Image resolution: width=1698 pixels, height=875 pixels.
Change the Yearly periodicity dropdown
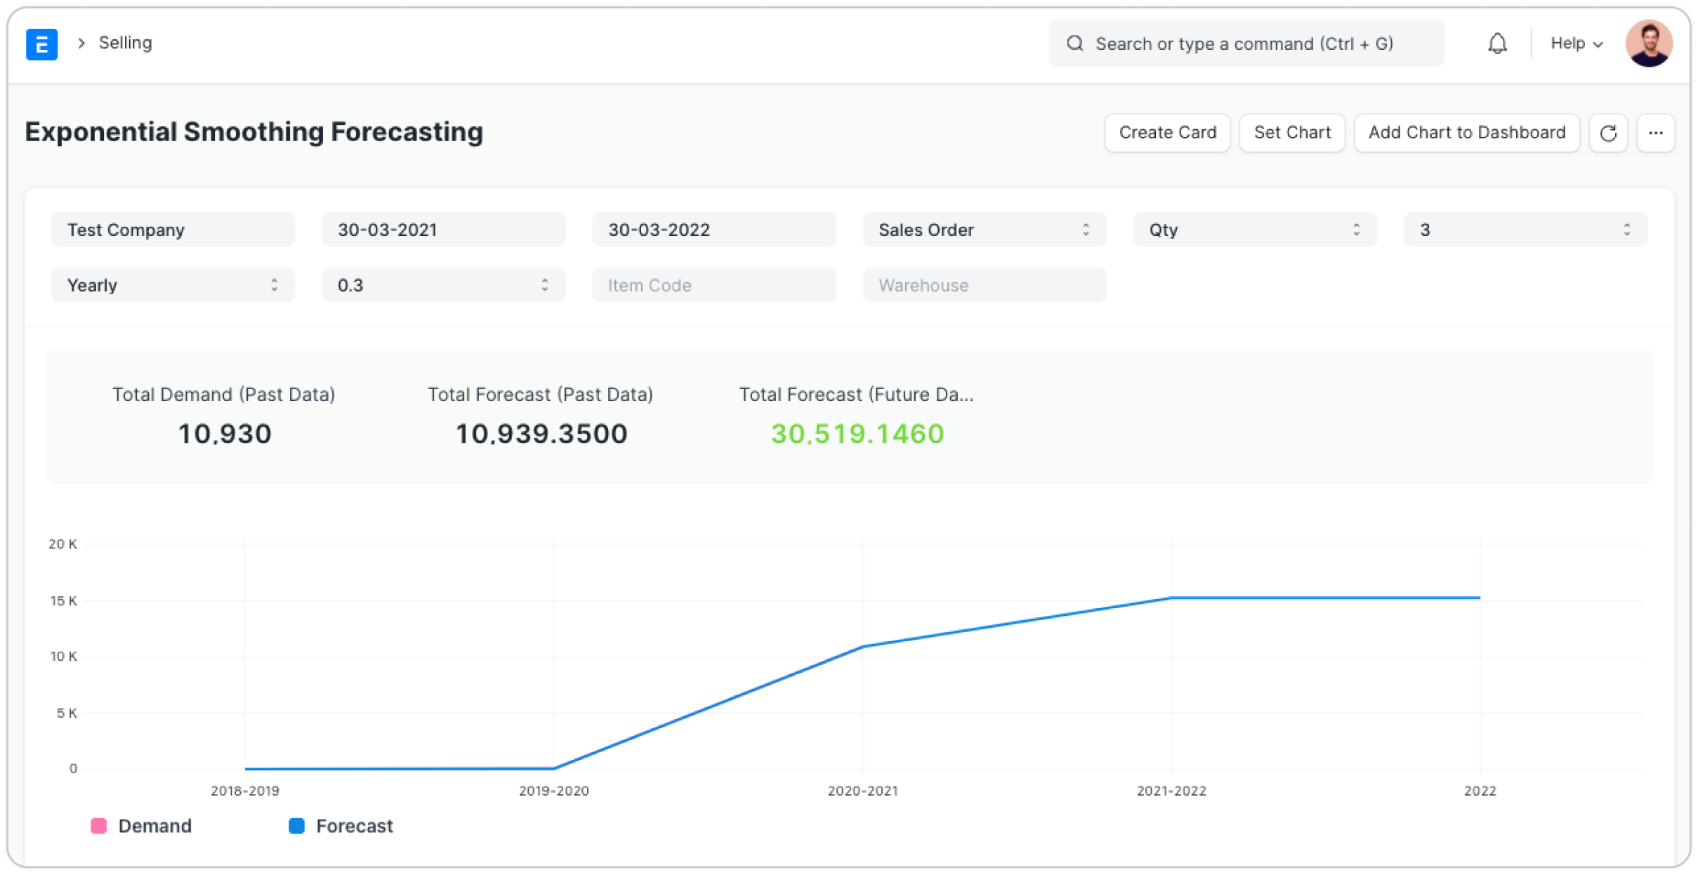point(173,285)
